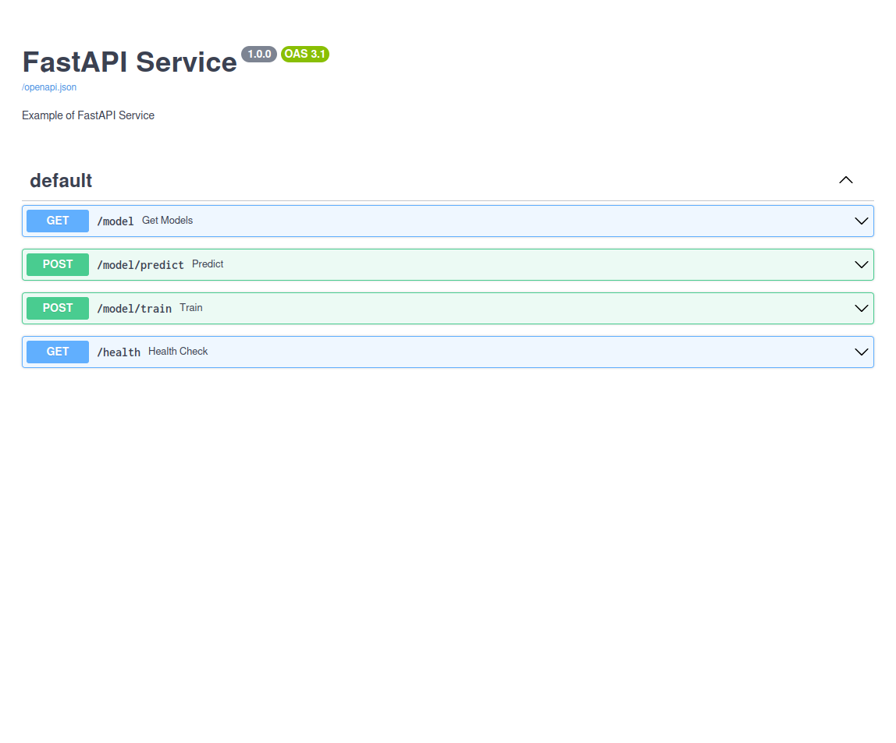Click the POST badge for /model/train

click(58, 308)
